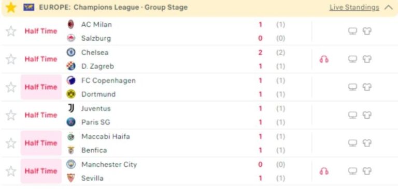Image resolution: width=398 pixels, height=189 pixels.
Task: Play audio commentary for Chelsea match
Action: pyautogui.click(x=324, y=59)
